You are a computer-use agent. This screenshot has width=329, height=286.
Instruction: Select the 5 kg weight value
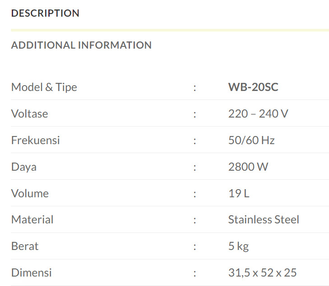pos(239,246)
